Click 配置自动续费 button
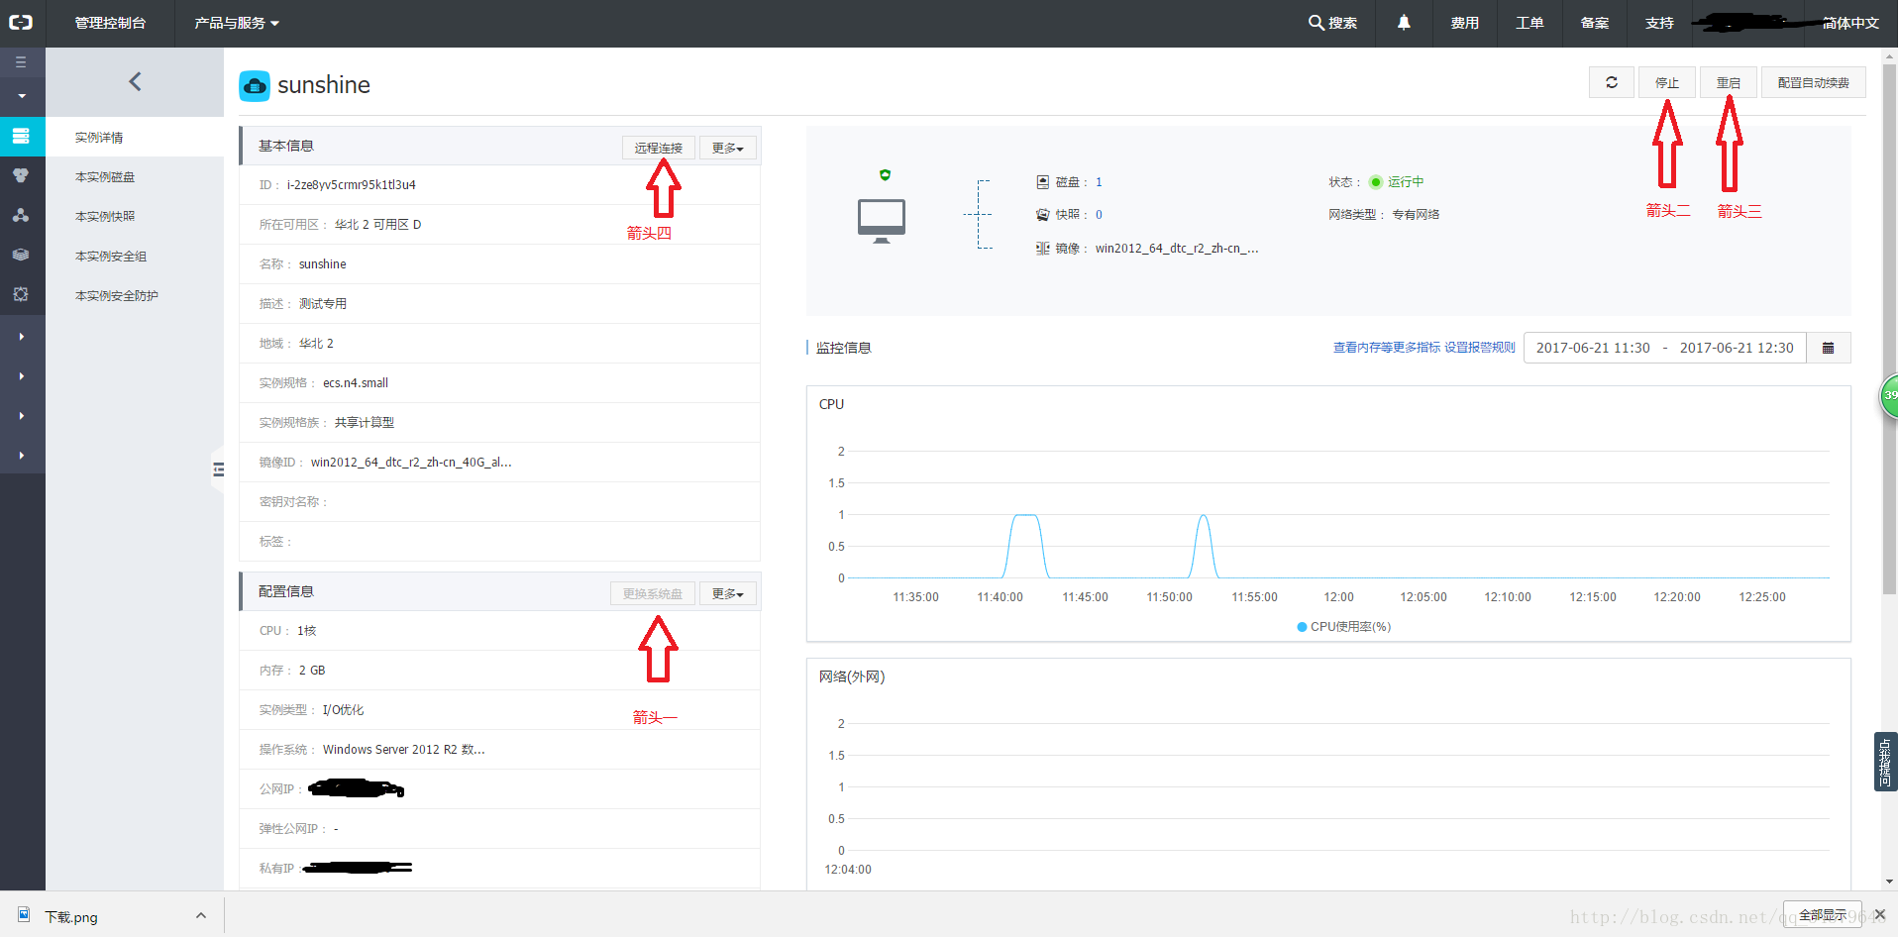This screenshot has width=1898, height=937. (1813, 82)
